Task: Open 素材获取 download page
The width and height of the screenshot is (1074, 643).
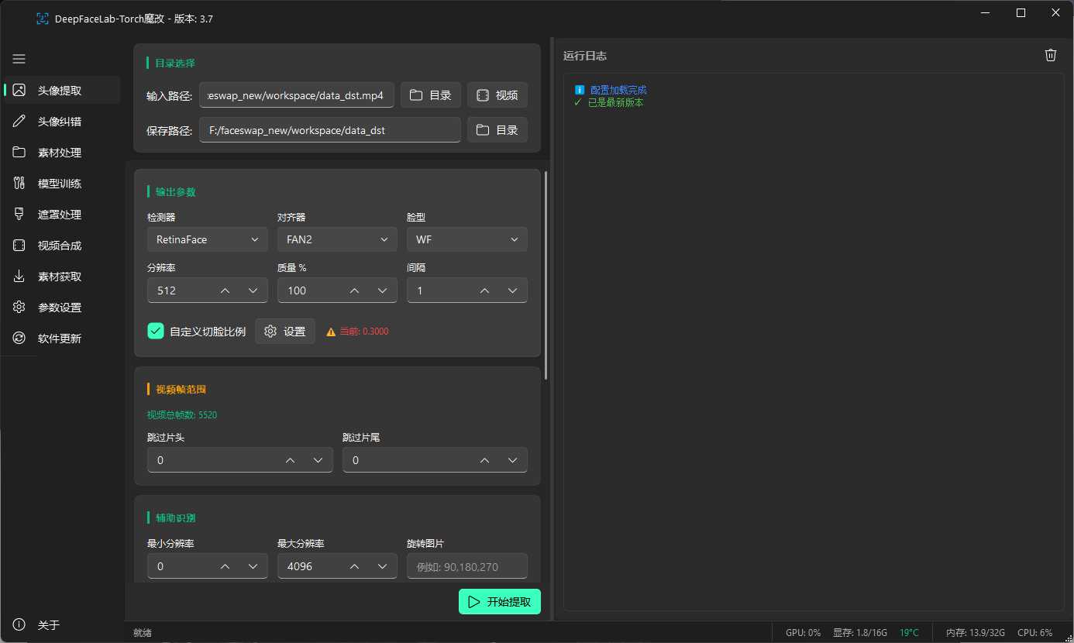Action: point(60,277)
